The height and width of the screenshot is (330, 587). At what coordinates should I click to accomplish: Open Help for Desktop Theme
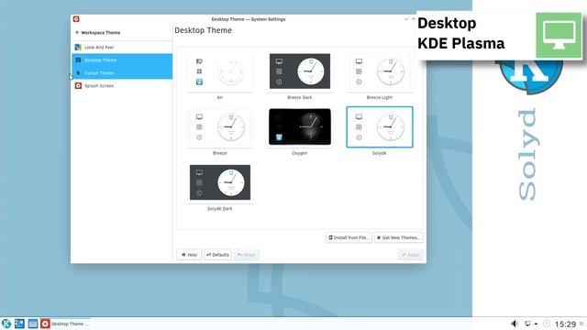click(x=189, y=255)
